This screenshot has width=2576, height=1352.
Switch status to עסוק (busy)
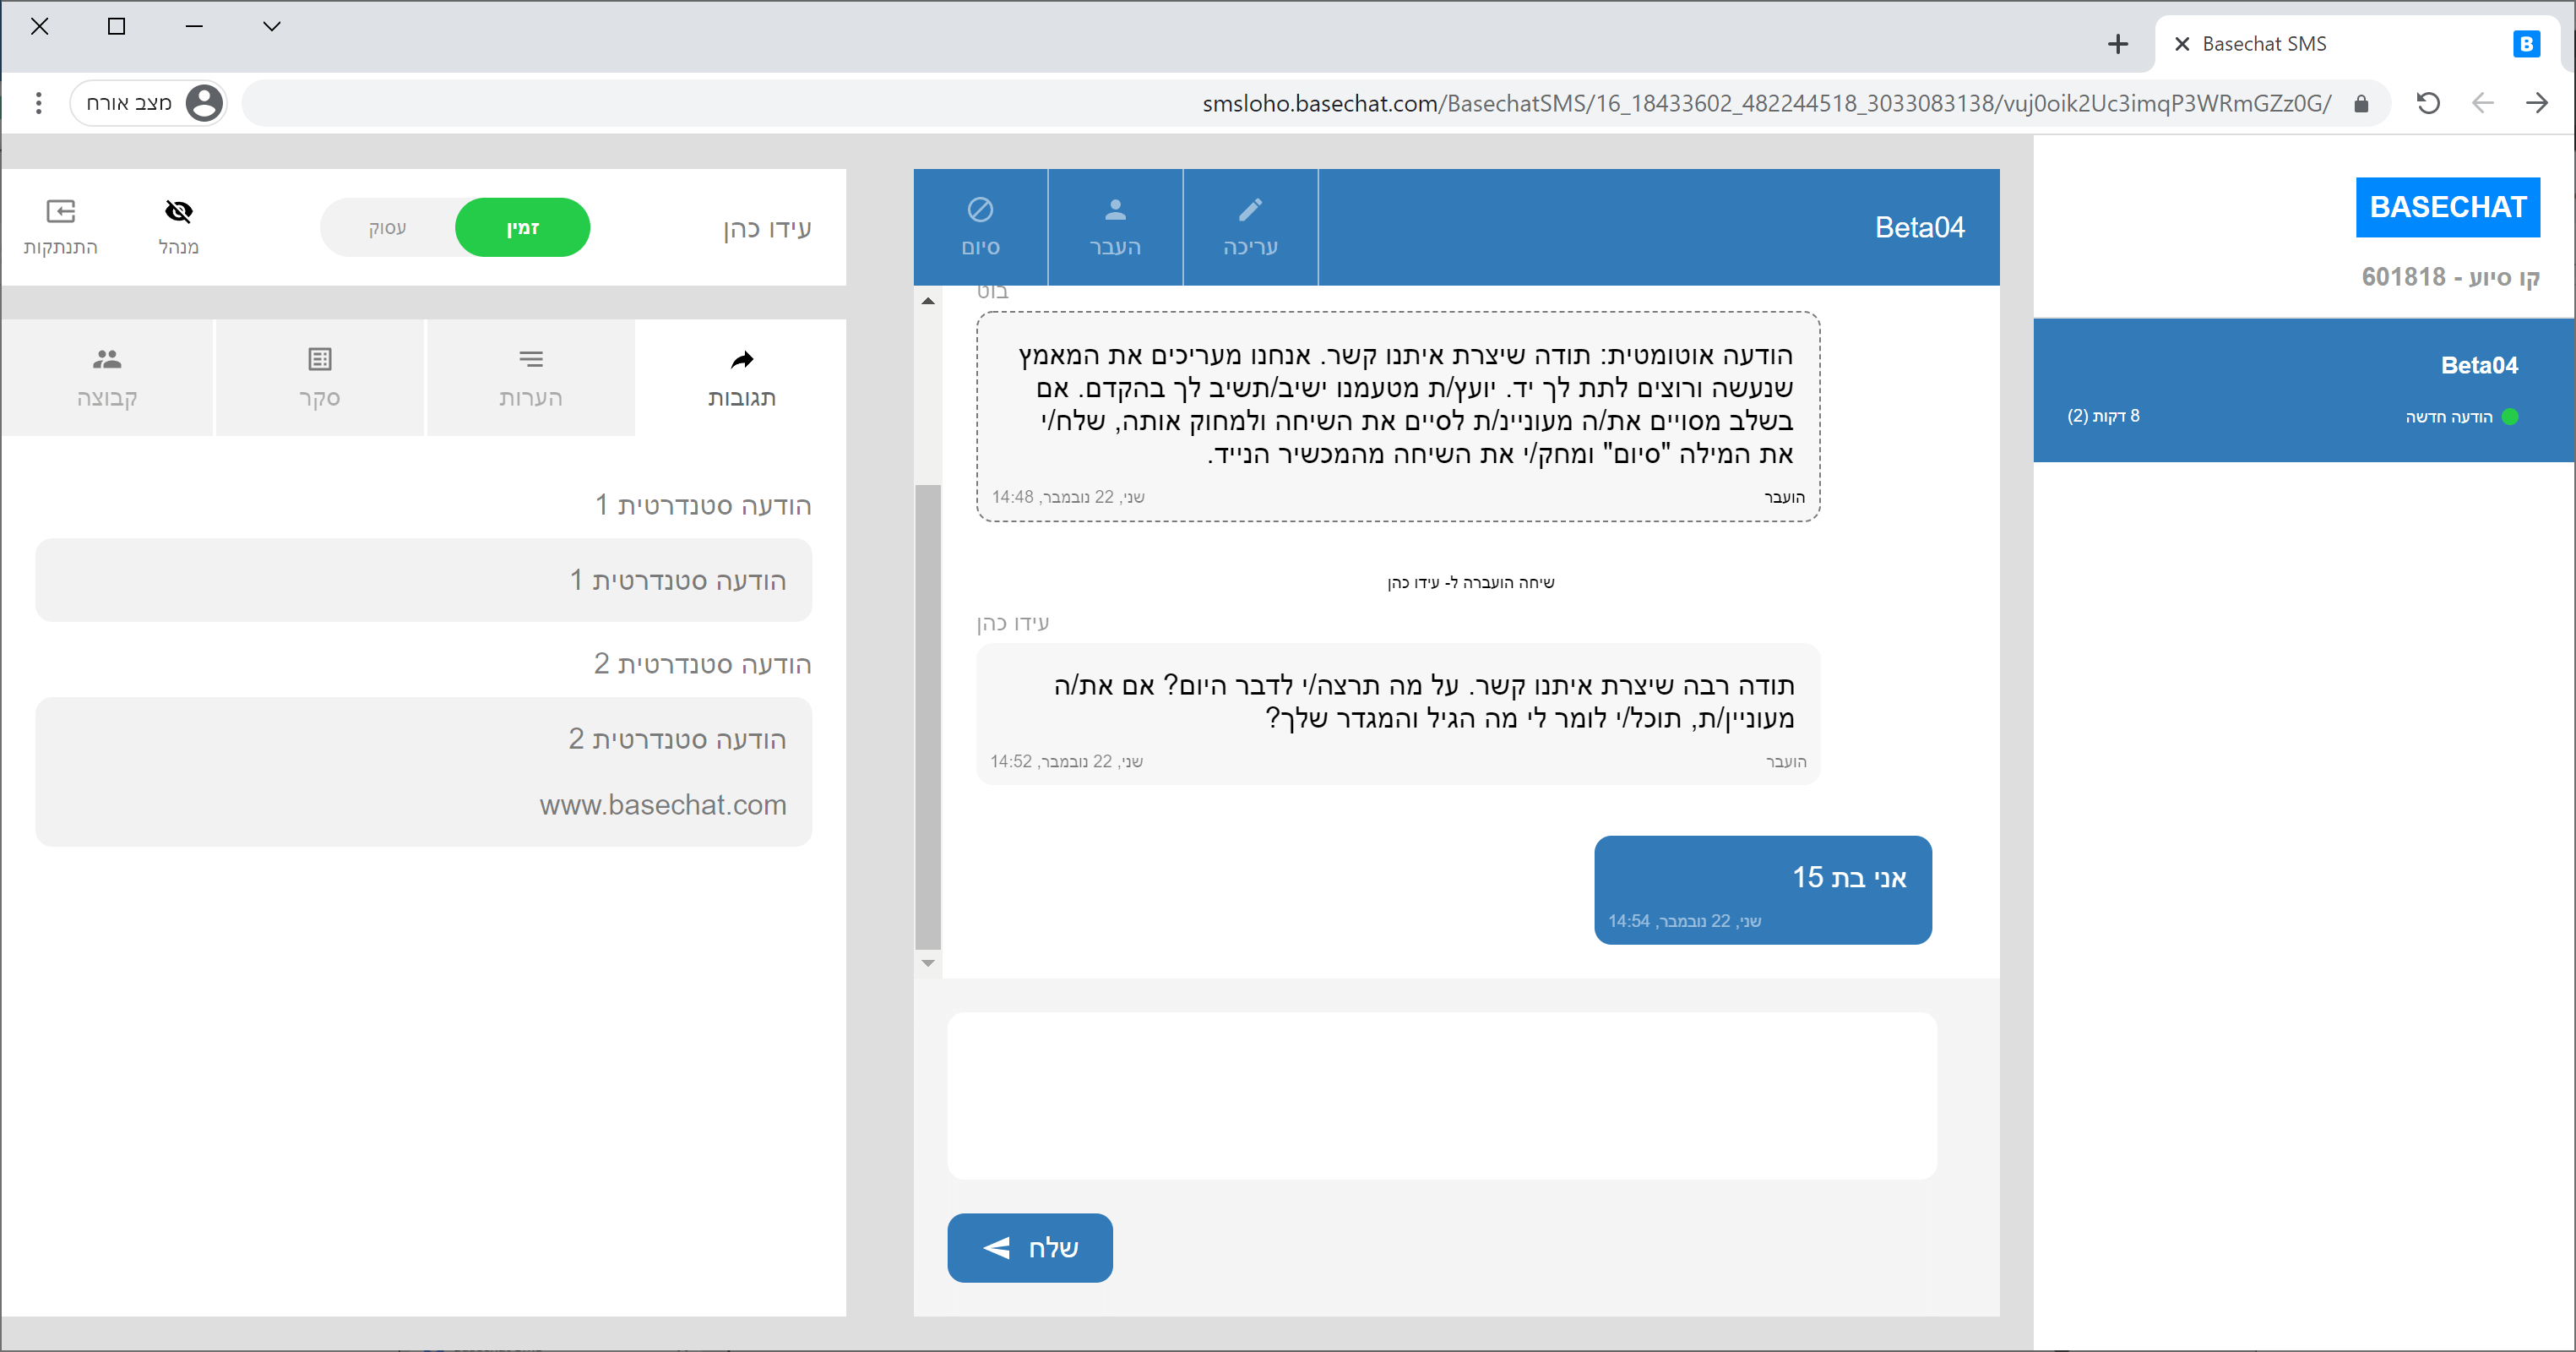(x=387, y=228)
